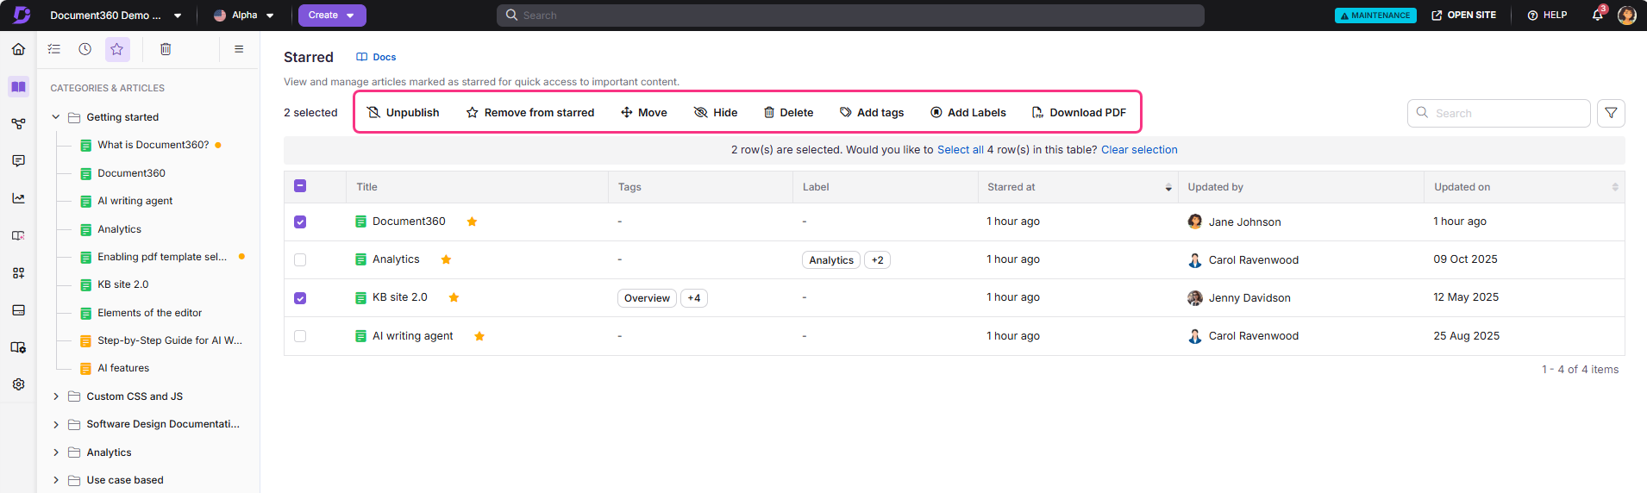The image size is (1647, 493).
Task: Select the Starred star icon tab
Action: pyautogui.click(x=117, y=49)
